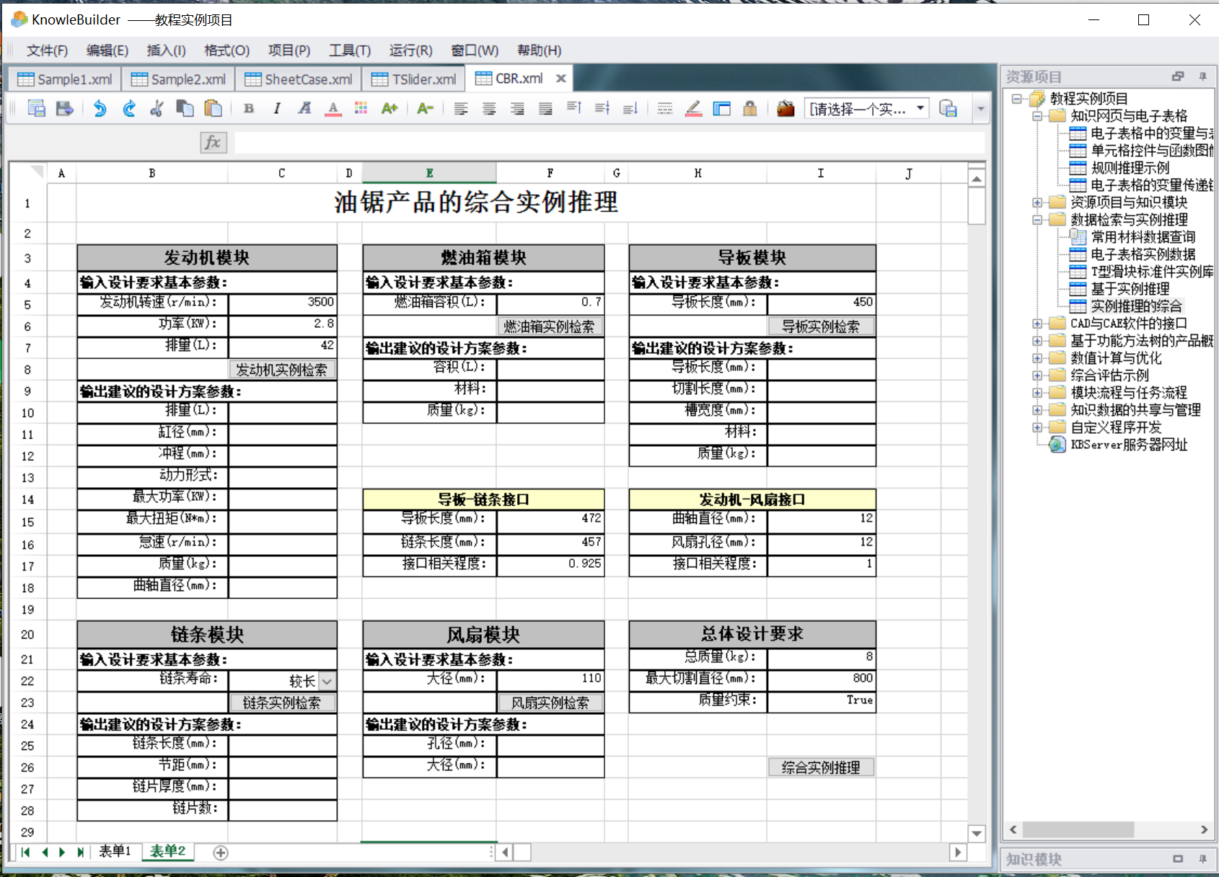The height and width of the screenshot is (877, 1219).
Task: Click the fx formula function icon
Action: point(214,143)
